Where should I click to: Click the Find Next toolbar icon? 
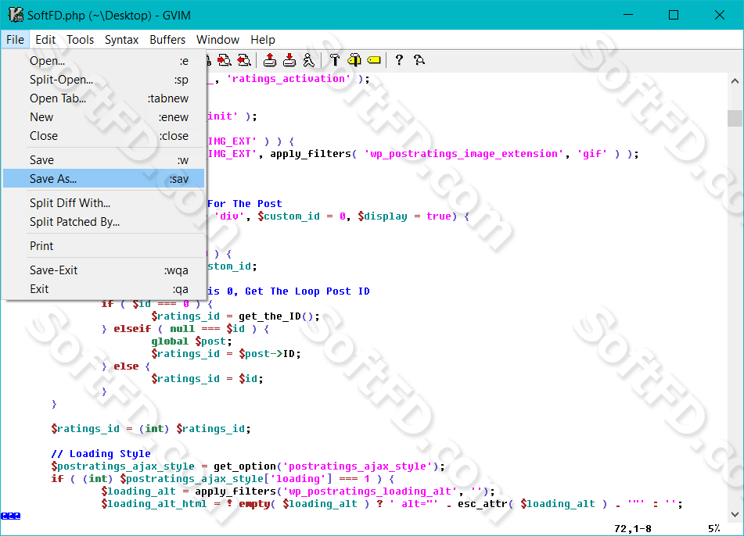pos(225,60)
